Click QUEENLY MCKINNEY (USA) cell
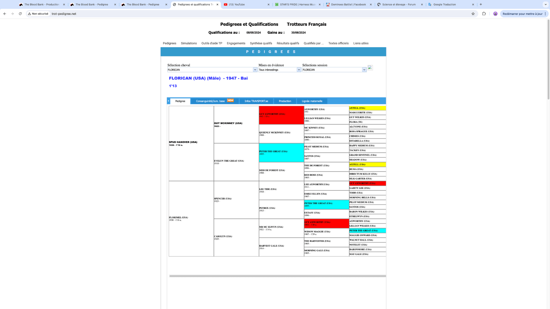550x309 pixels. 281,134
